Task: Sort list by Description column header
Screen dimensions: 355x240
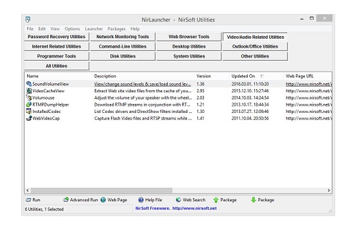Action: (143, 76)
